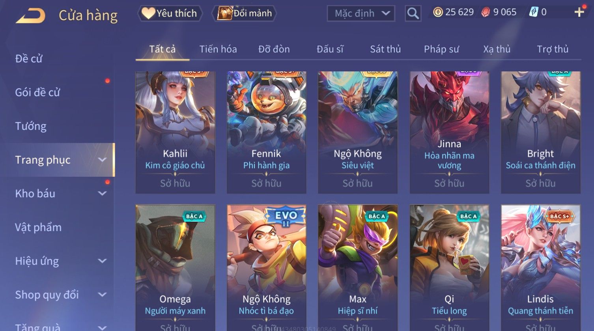594x331 pixels.
Task: Click the plus icon to add currency
Action: [579, 12]
